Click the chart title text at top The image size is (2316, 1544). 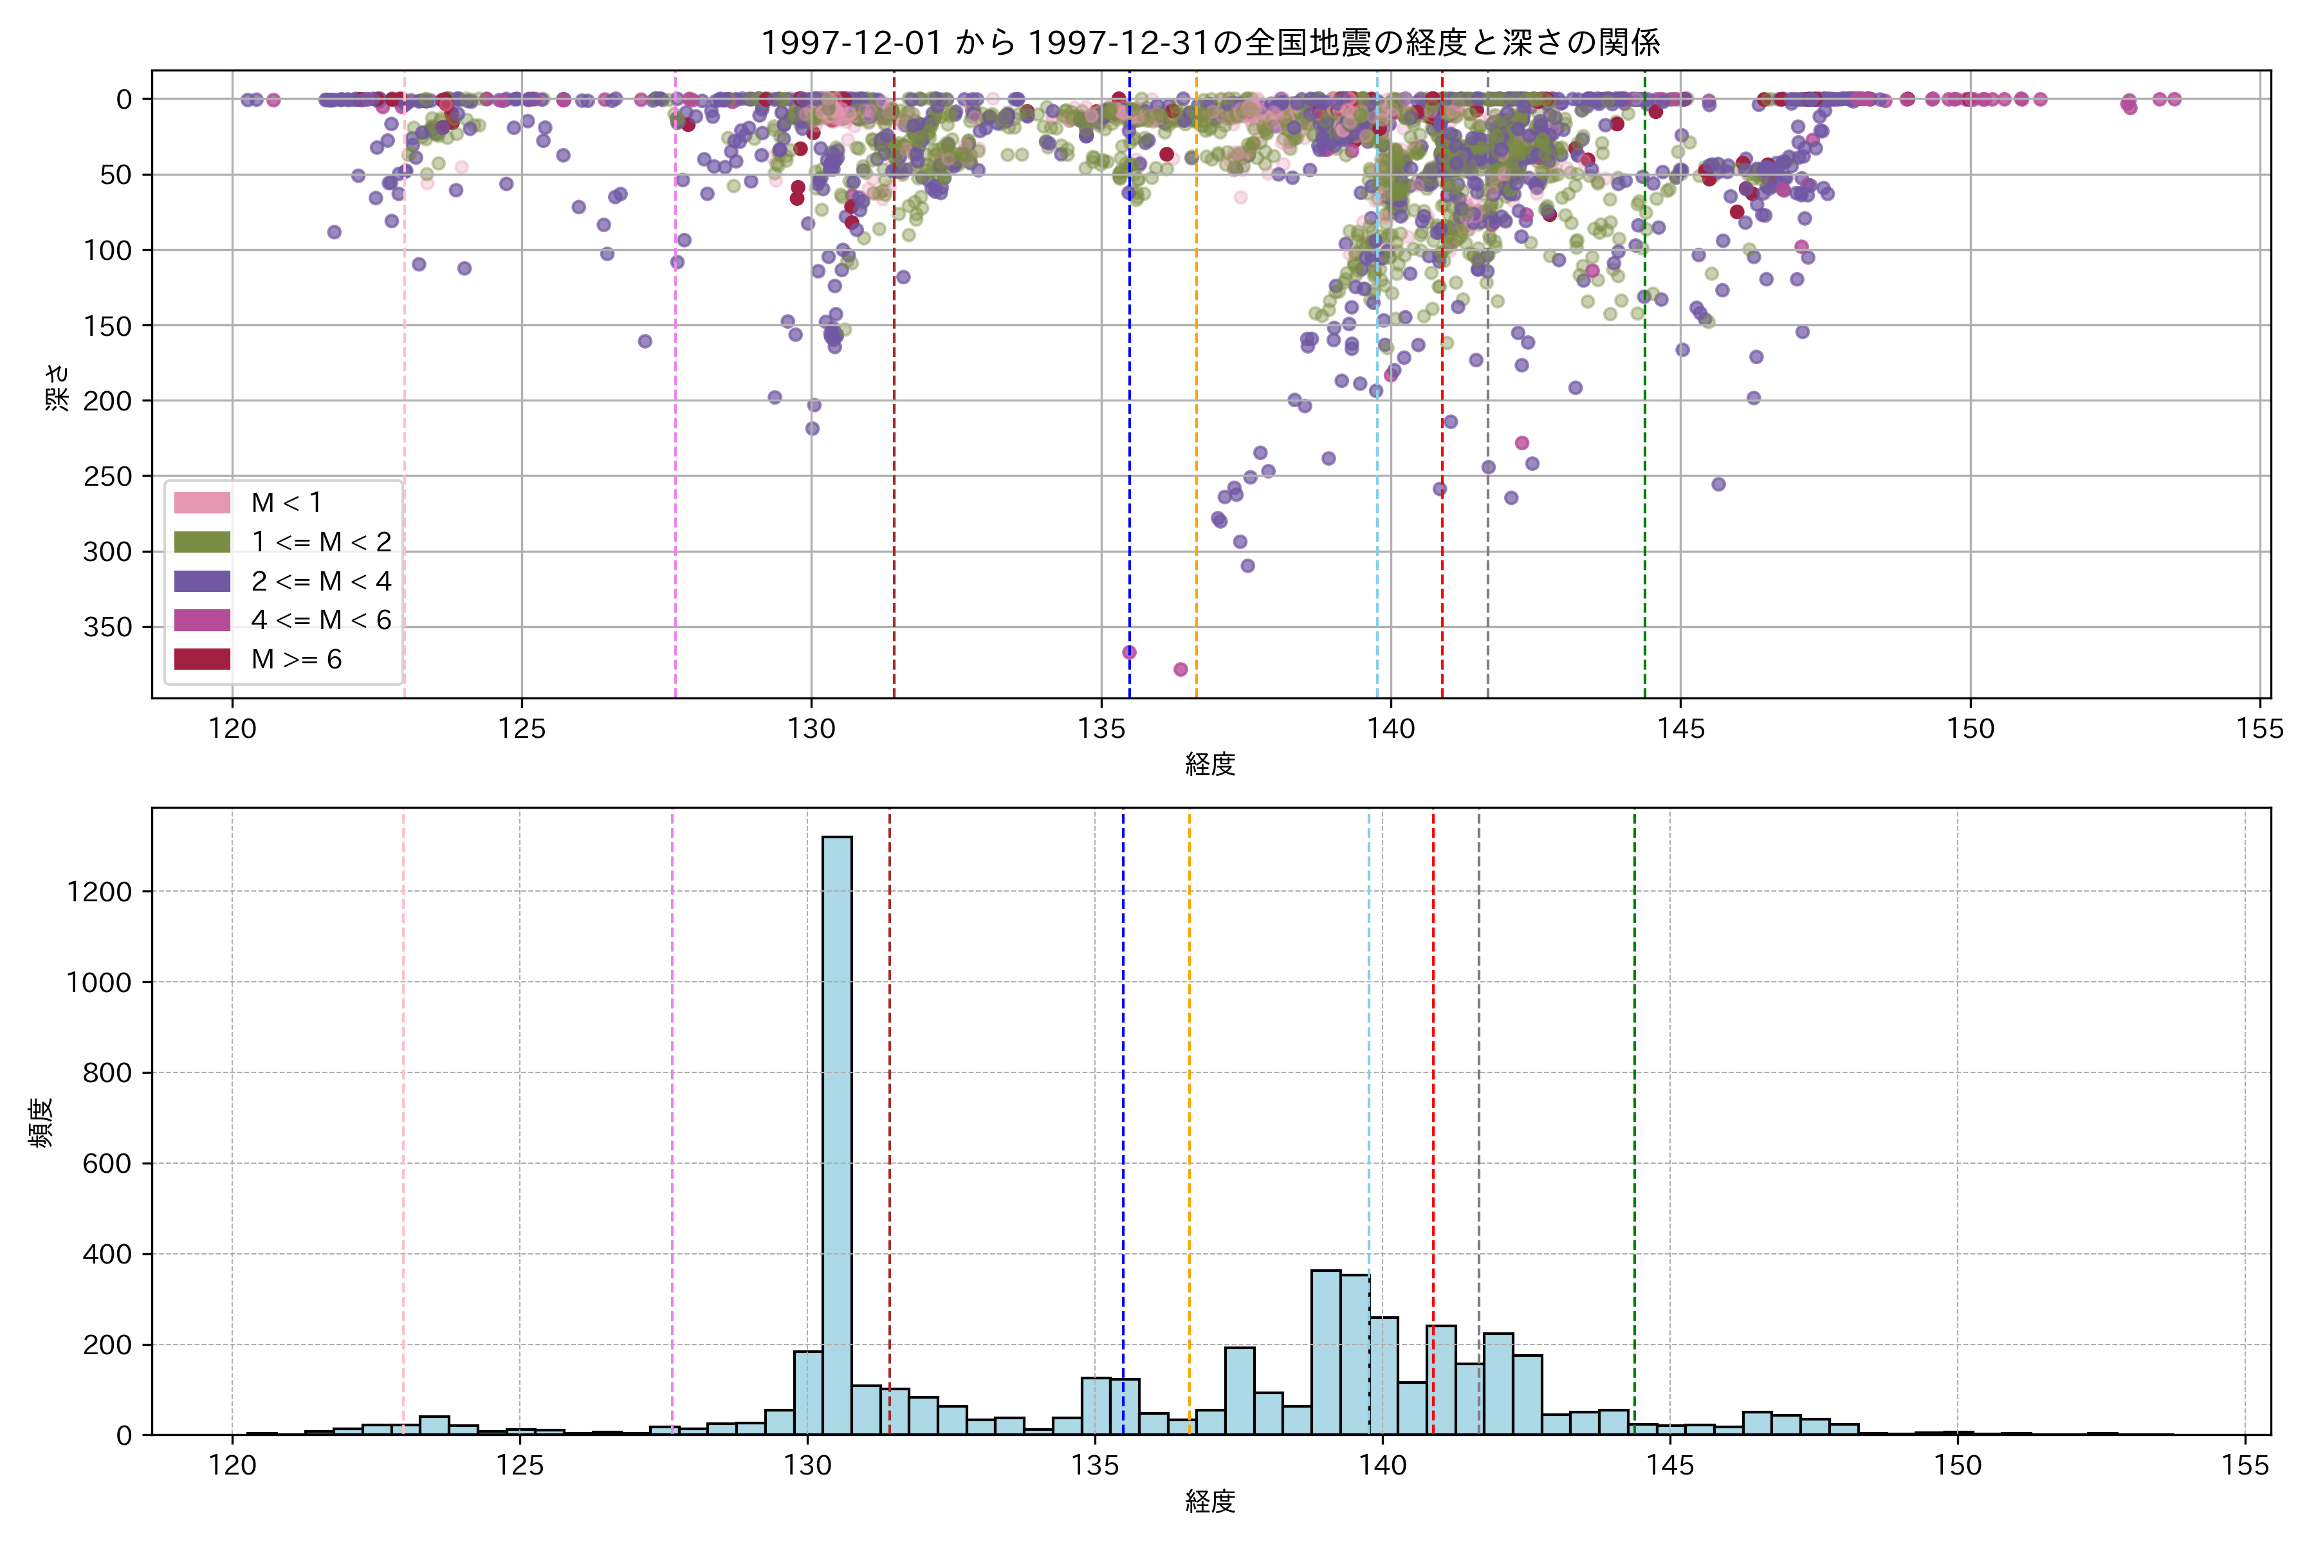coord(1210,42)
